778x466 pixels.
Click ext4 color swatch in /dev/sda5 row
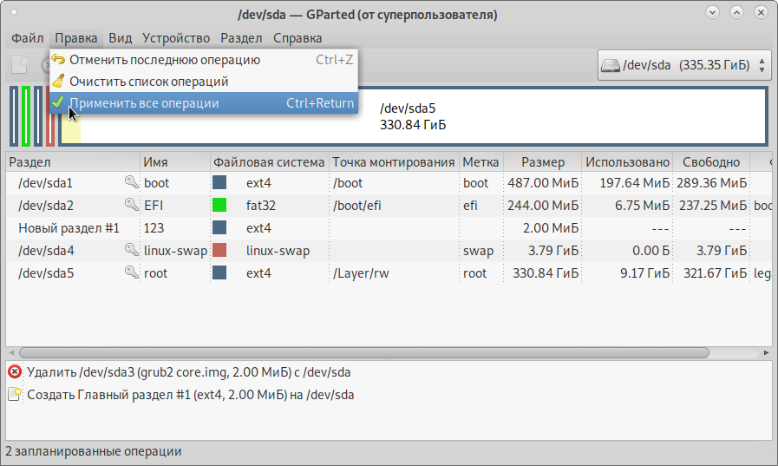pyautogui.click(x=219, y=272)
